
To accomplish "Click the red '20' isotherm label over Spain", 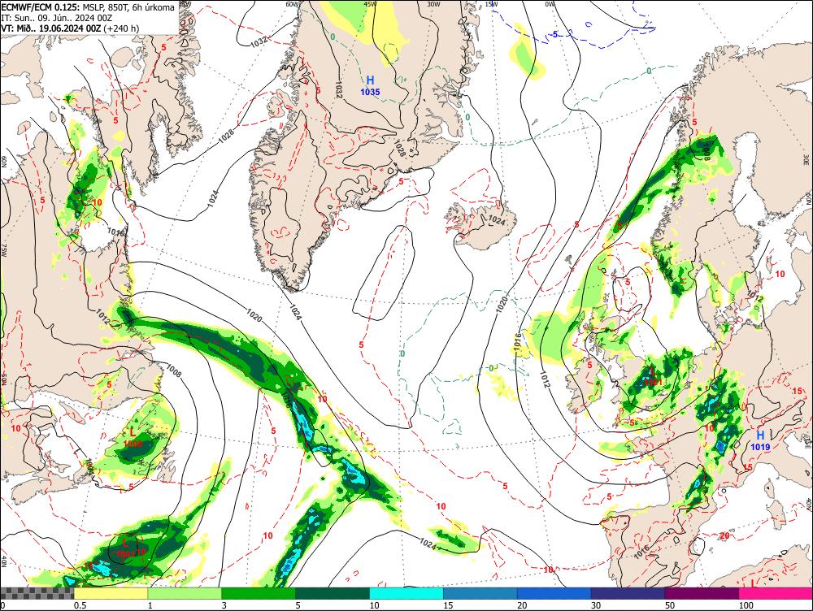I will (x=724, y=535).
